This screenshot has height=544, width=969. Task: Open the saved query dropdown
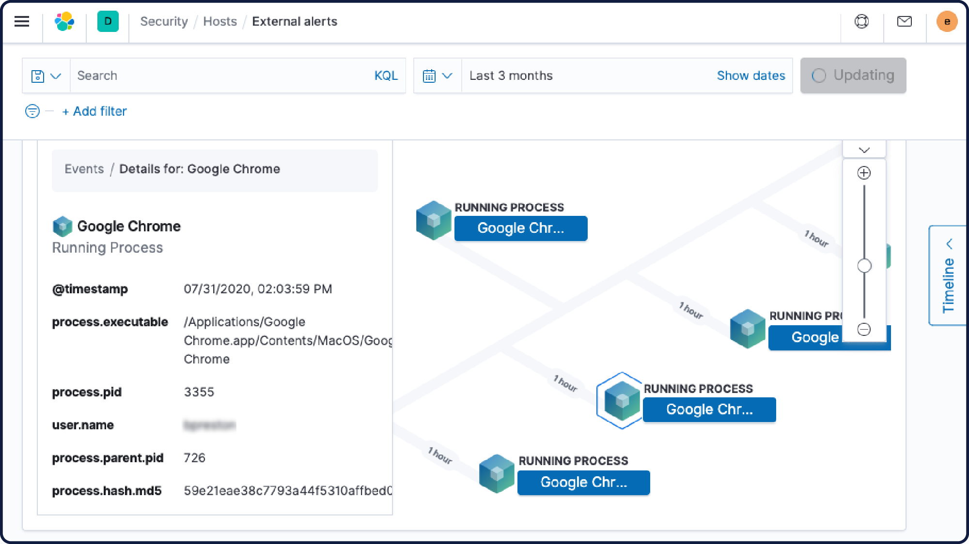[x=46, y=76]
